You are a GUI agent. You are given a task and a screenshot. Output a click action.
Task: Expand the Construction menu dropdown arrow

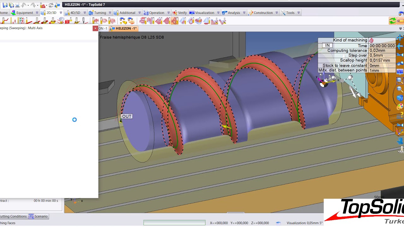coord(276,13)
